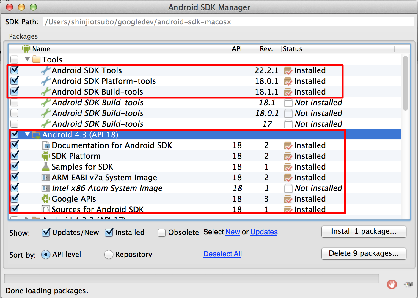Check the Build-tools revision 17 checkbox

point(14,124)
